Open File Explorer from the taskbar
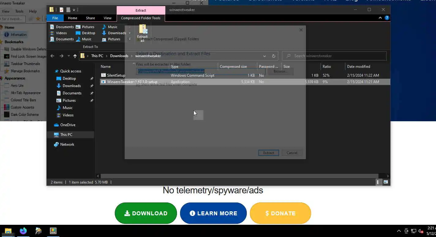 tap(8, 231)
